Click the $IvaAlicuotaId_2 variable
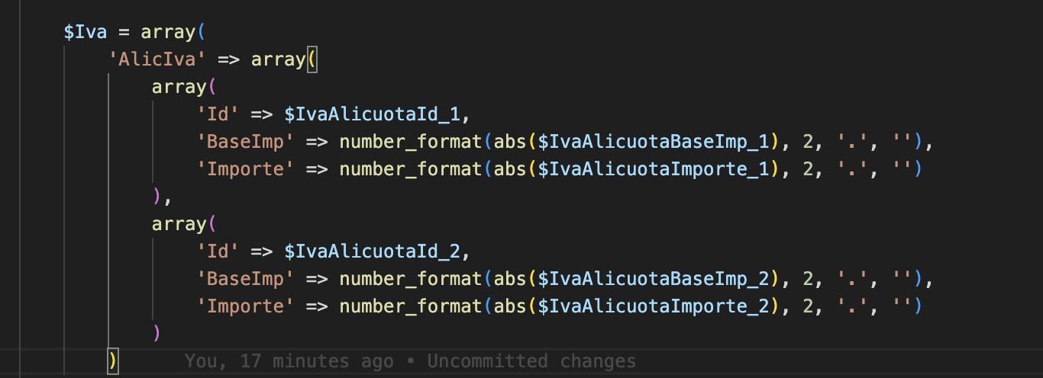This screenshot has height=378, width=1043. pos(373,251)
